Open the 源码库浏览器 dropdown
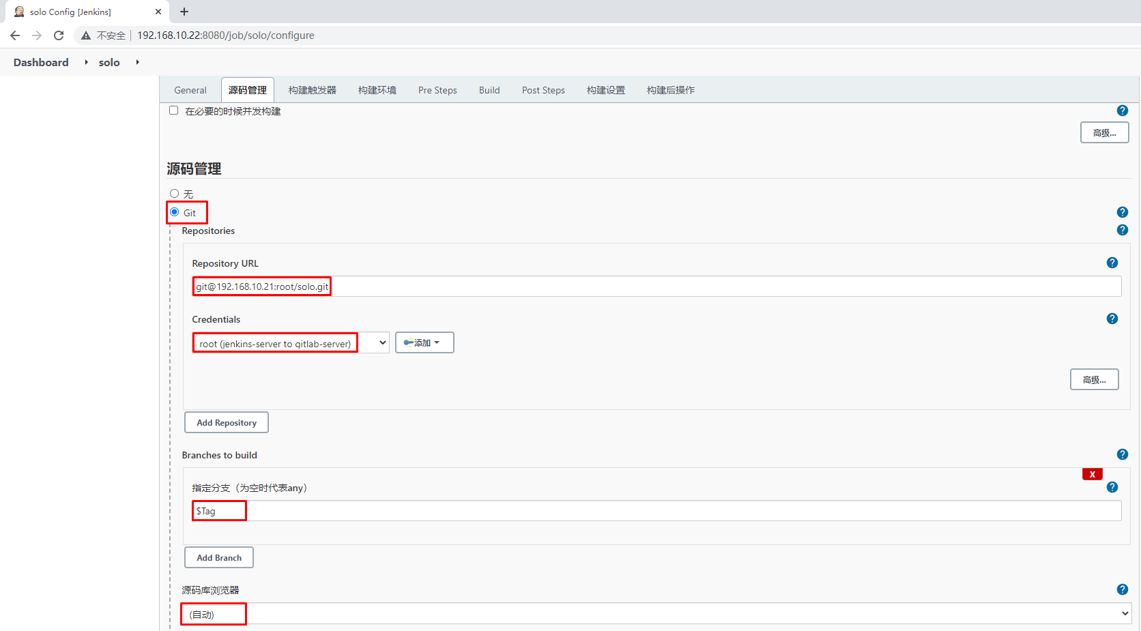The width and height of the screenshot is (1141, 631). click(x=656, y=614)
